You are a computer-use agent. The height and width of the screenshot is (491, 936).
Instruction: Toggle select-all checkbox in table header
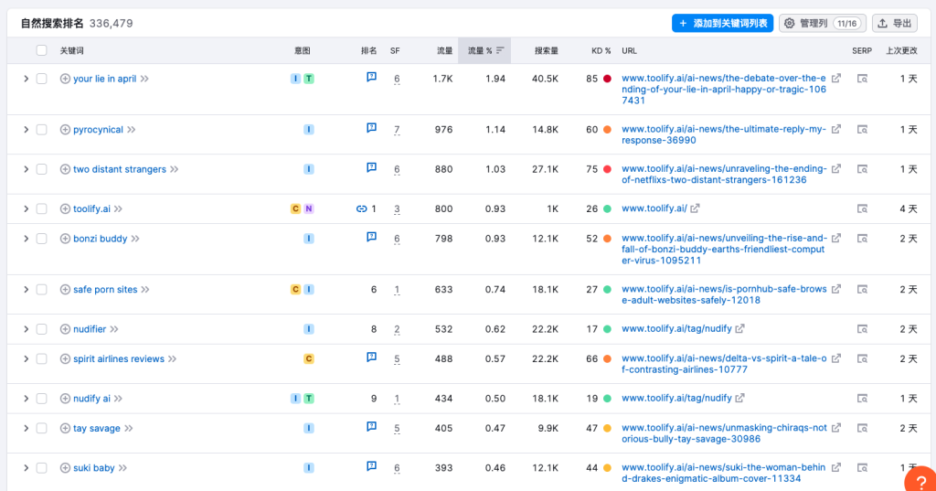coord(41,51)
